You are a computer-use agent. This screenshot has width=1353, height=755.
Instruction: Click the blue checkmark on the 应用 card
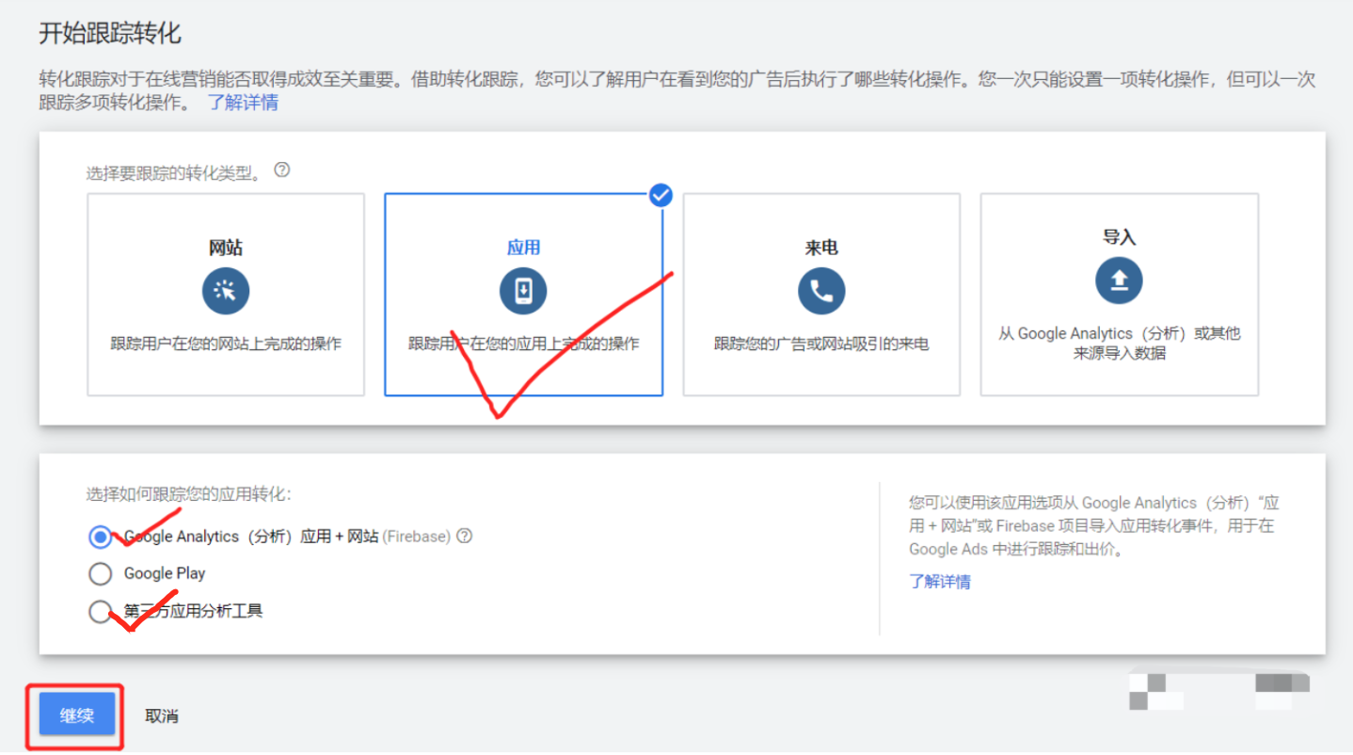[661, 196]
